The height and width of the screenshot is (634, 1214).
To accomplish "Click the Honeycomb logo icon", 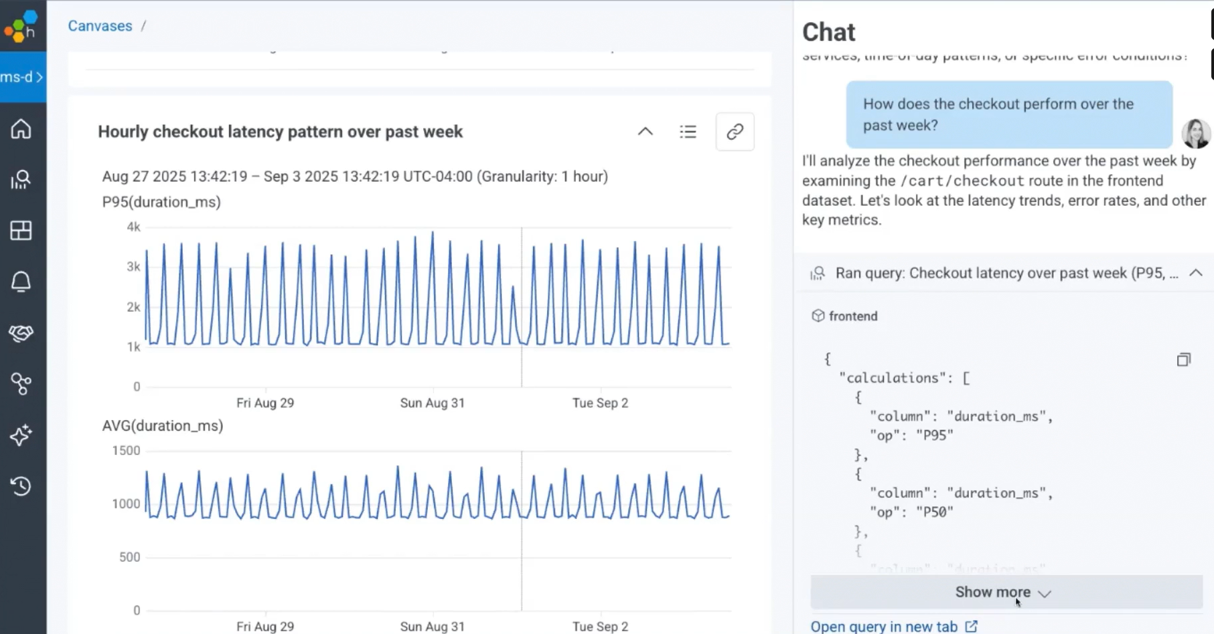I will pyautogui.click(x=21, y=25).
